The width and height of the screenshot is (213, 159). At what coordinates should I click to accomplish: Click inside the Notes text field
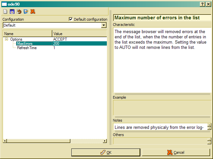click(159, 127)
